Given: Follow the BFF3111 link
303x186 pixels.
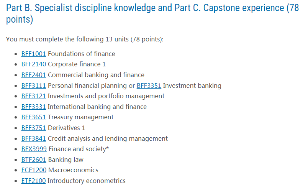Looking at the screenshot, I should (33, 86).
